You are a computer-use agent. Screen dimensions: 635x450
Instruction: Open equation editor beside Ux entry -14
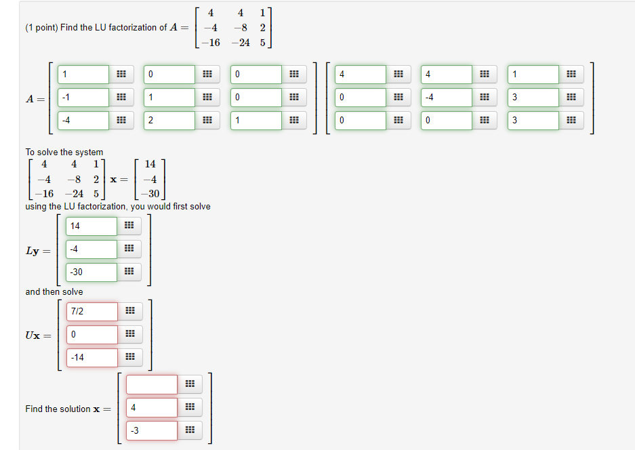point(129,357)
